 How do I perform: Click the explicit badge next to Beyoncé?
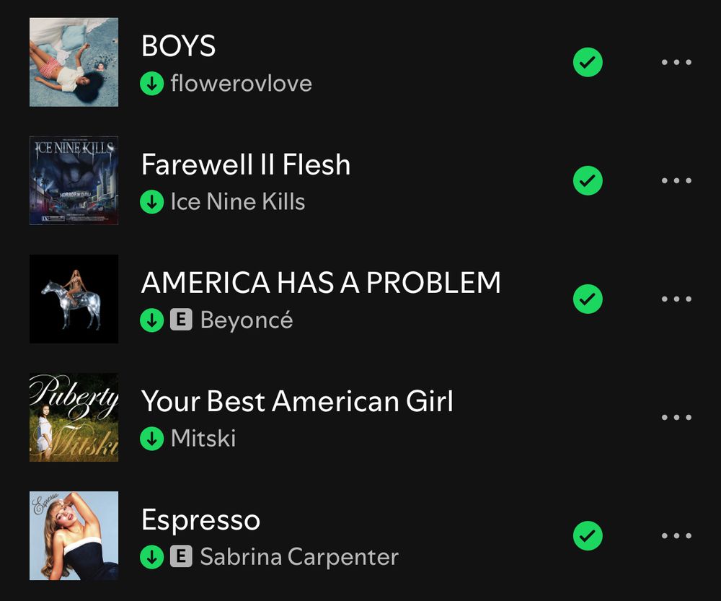(181, 320)
